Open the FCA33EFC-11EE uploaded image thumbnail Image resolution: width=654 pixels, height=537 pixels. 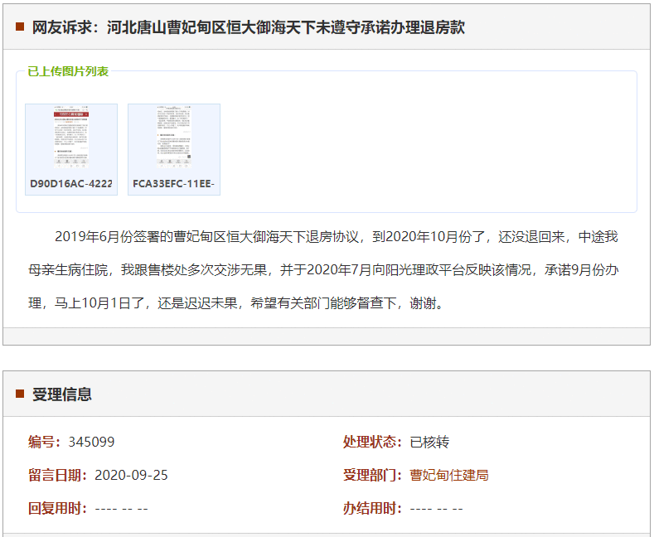174,138
